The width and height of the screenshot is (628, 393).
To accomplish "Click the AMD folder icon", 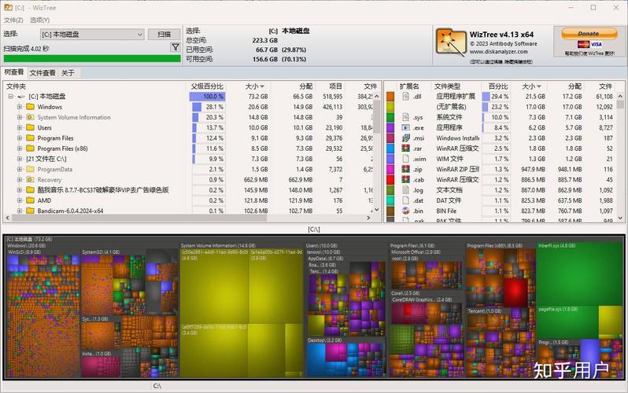I will point(30,200).
